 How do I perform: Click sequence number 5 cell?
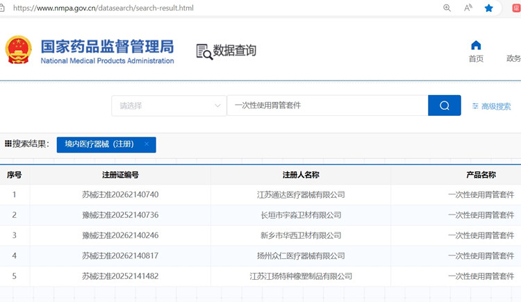coord(15,276)
